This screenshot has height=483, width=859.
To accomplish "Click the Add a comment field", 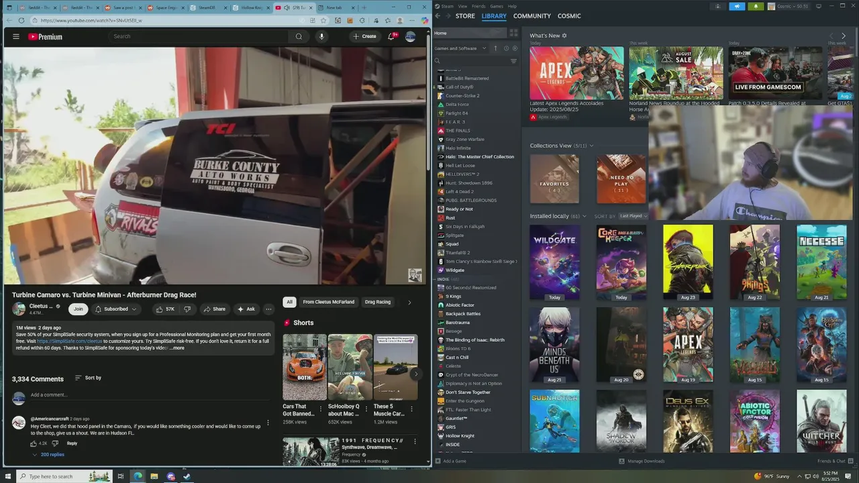I will point(150,395).
